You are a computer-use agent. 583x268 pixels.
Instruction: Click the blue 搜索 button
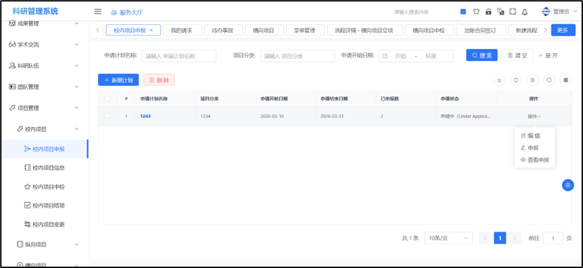[482, 56]
